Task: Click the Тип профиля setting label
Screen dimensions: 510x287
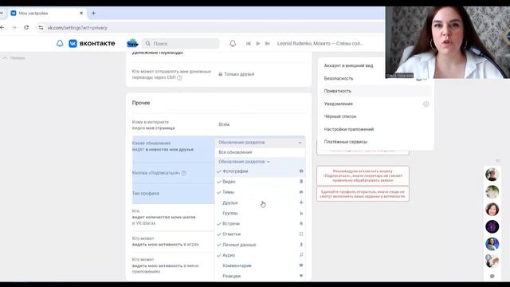Action: (x=146, y=193)
